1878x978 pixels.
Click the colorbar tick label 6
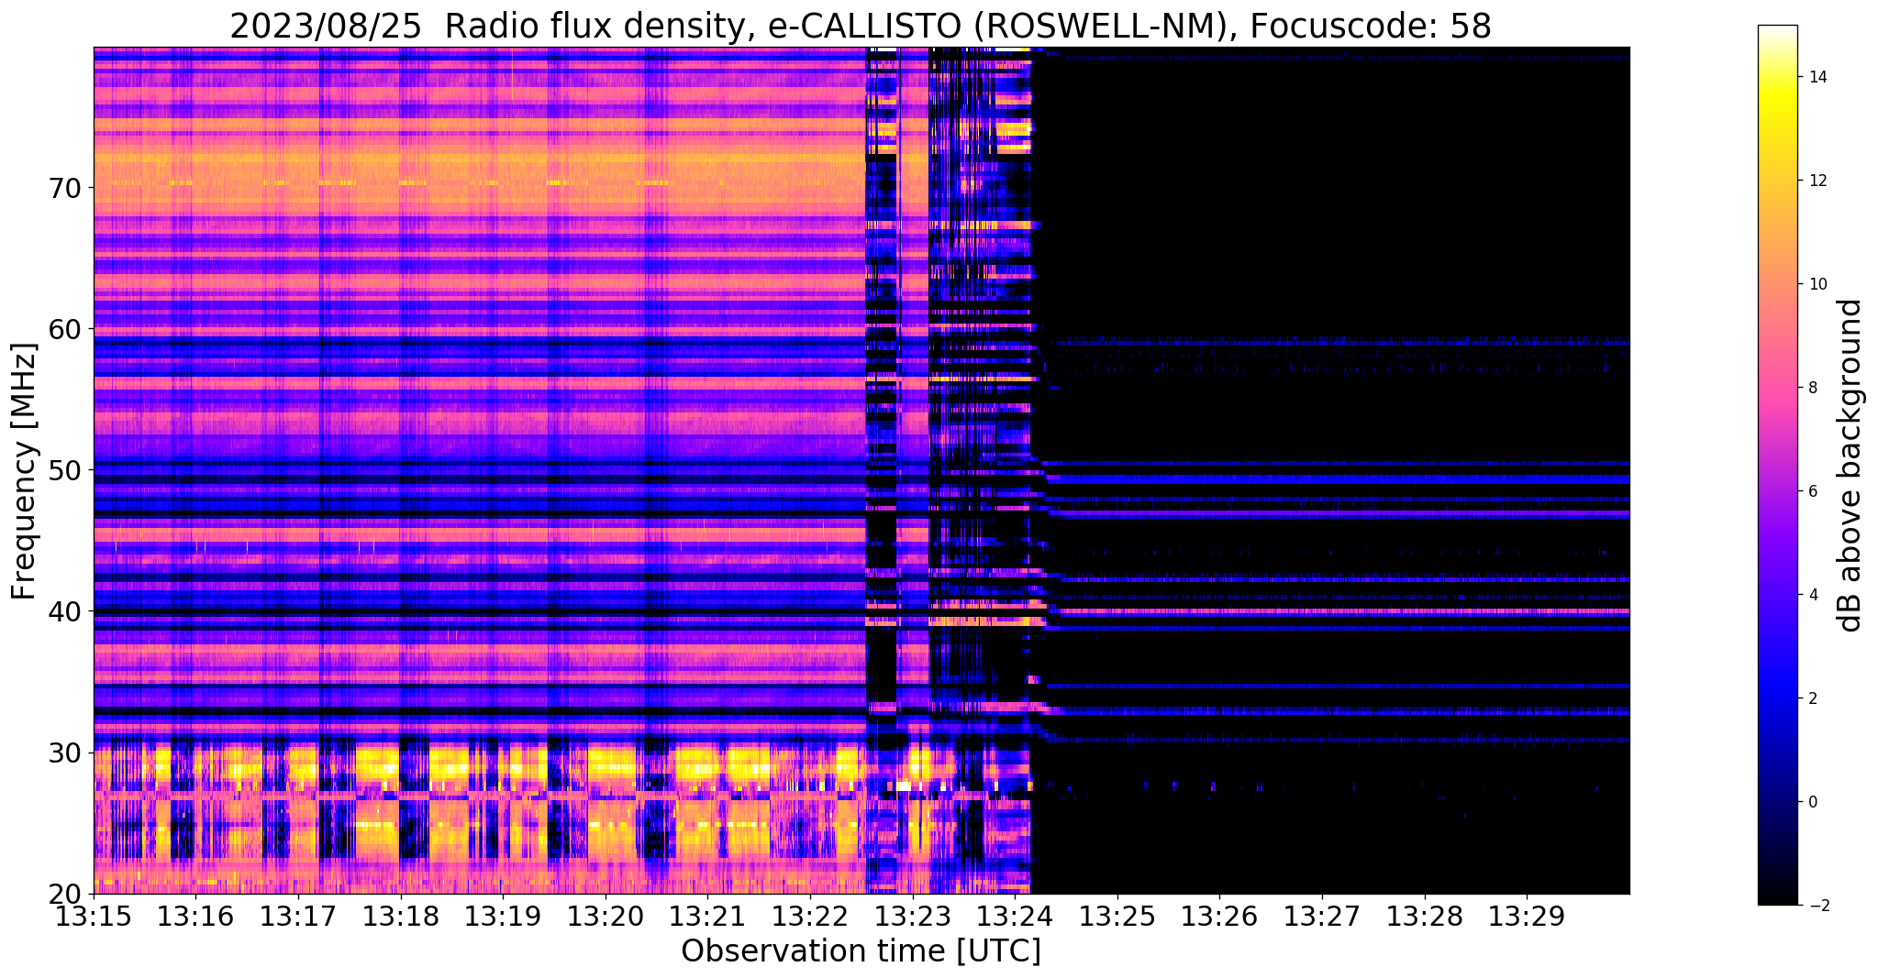coord(1812,491)
